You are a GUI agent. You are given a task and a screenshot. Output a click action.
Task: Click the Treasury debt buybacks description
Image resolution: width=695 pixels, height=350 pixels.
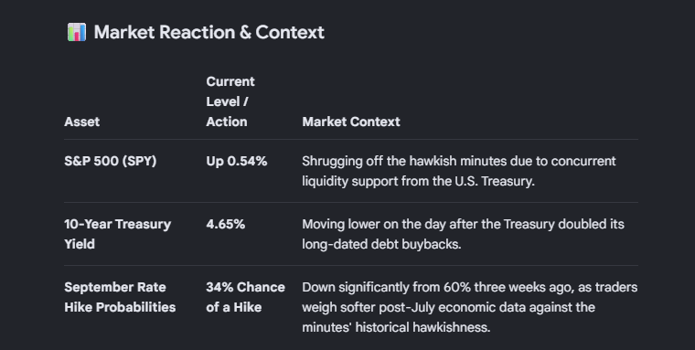coord(464,234)
